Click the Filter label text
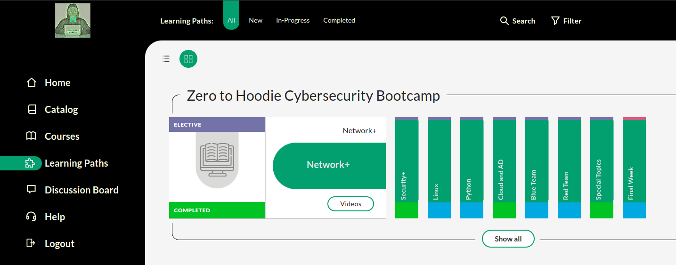Screen dimensions: 676x265 (572, 21)
